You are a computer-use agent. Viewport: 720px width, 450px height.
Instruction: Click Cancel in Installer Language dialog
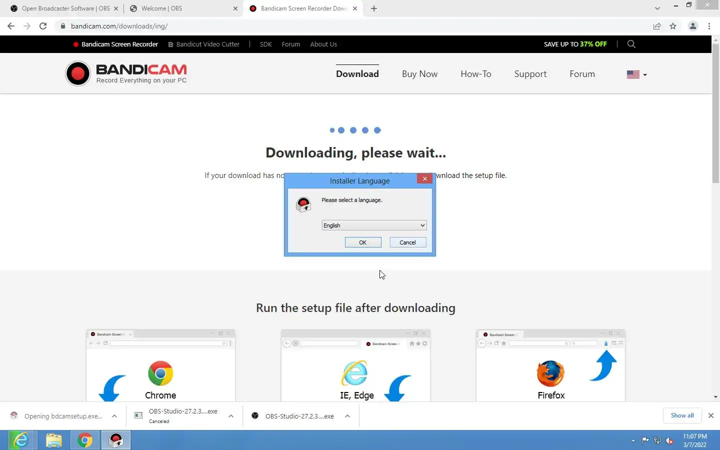tap(407, 242)
